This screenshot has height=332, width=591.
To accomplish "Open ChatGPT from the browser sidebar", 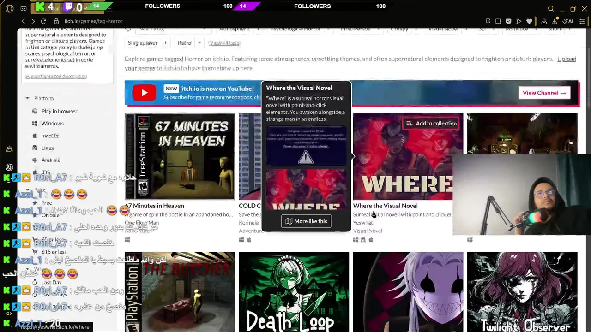I will click(9, 167).
